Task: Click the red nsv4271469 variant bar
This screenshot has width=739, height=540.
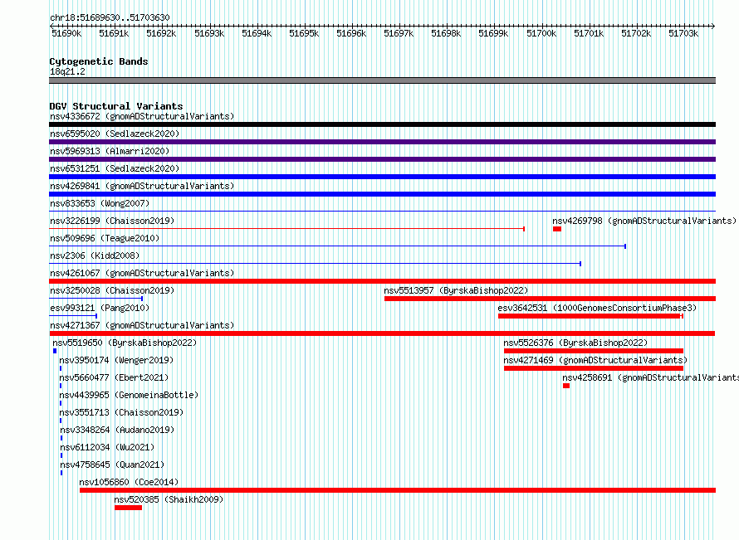Action: tap(594, 368)
